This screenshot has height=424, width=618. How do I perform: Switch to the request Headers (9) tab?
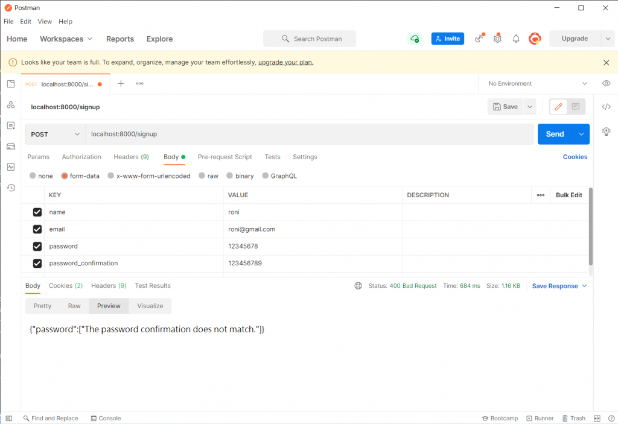[131, 157]
